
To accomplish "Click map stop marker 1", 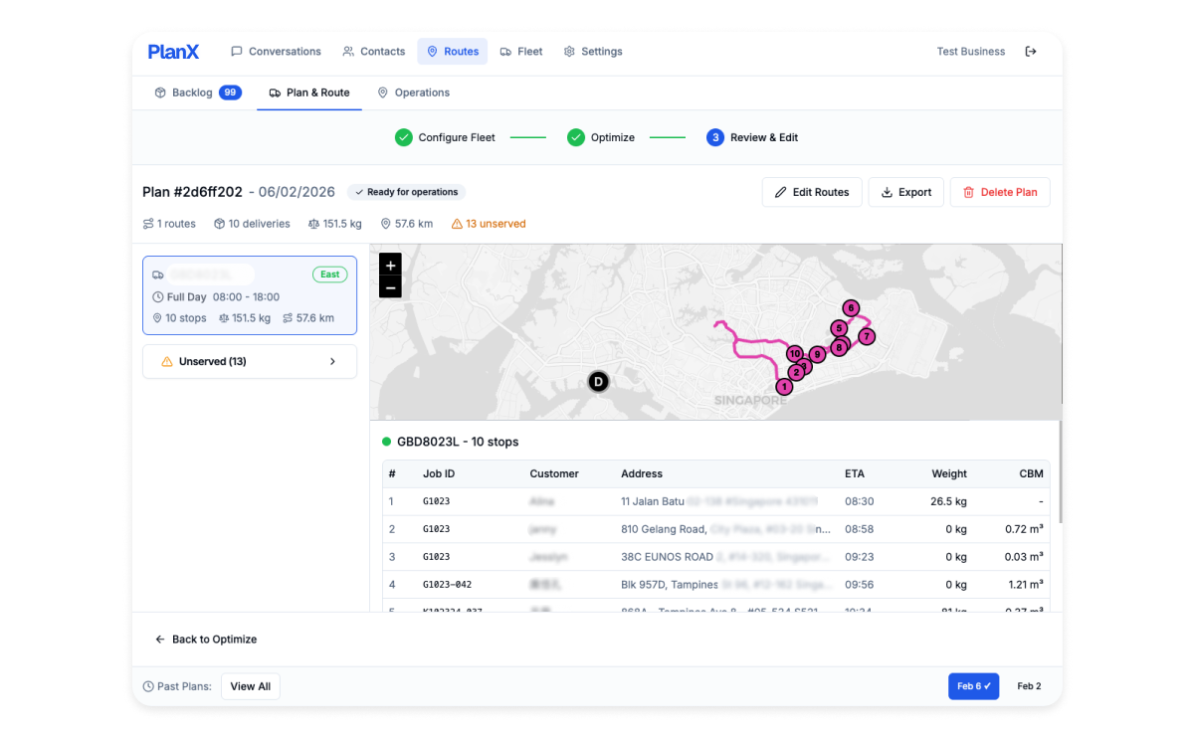I will (784, 387).
